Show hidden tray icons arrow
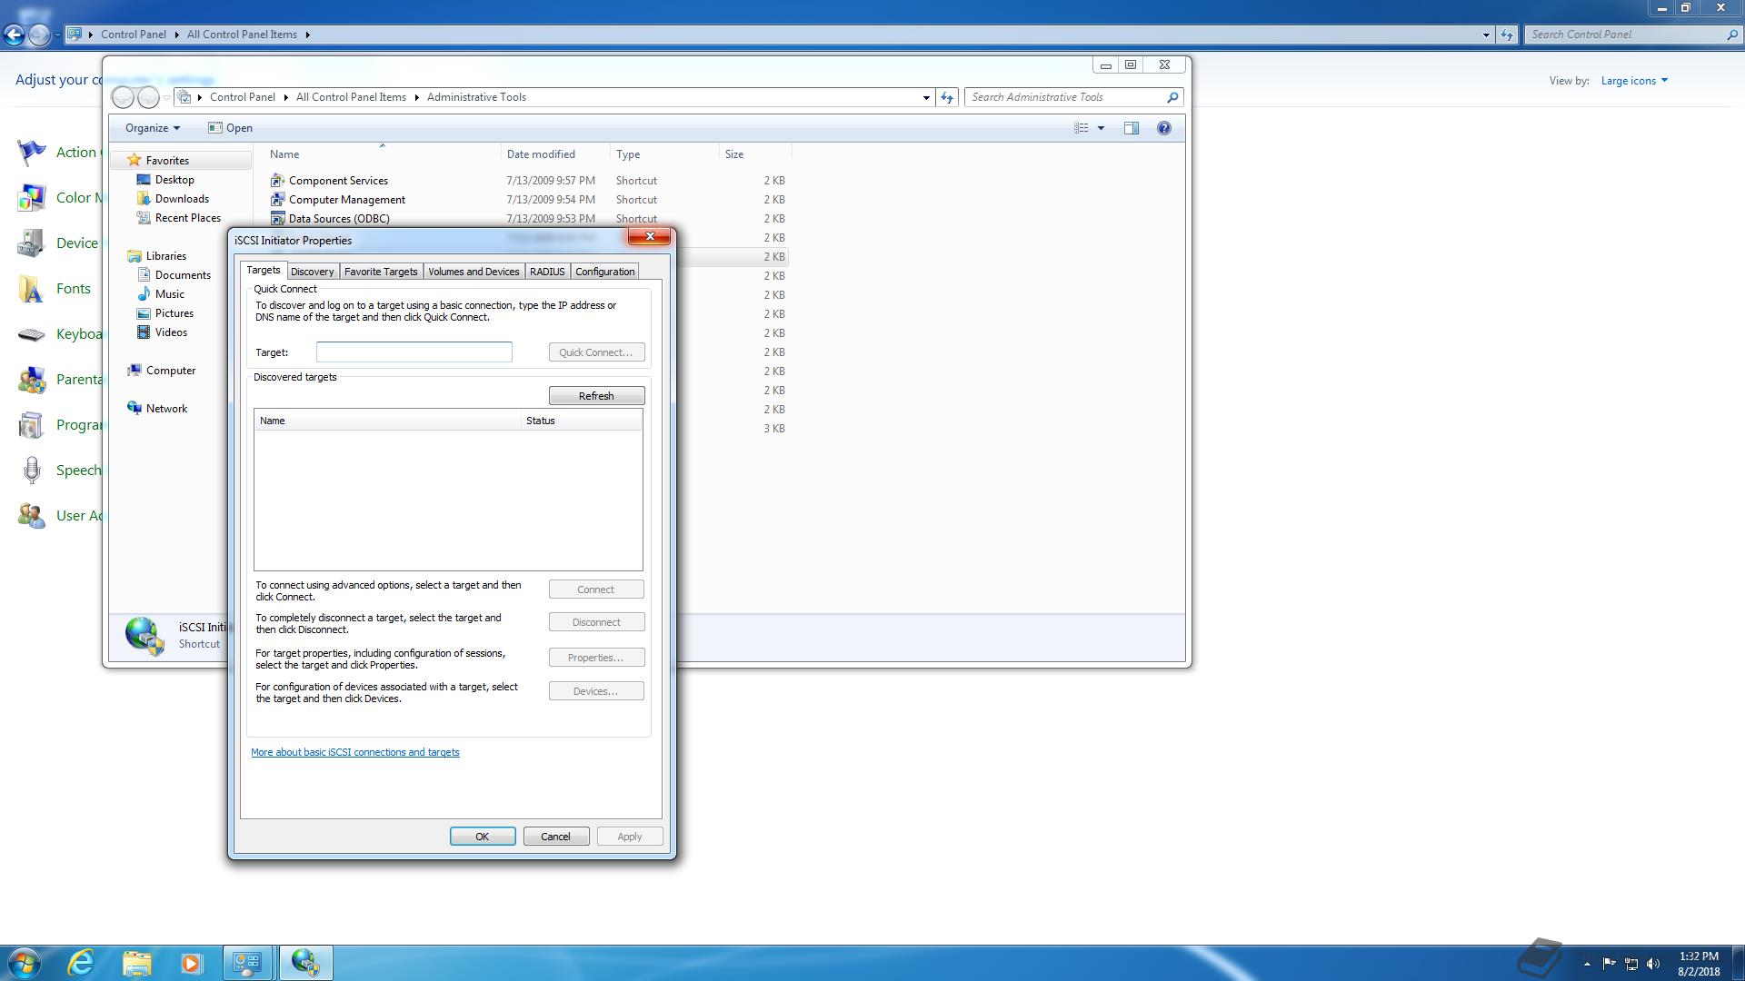This screenshot has height=981, width=1745. [1587, 964]
